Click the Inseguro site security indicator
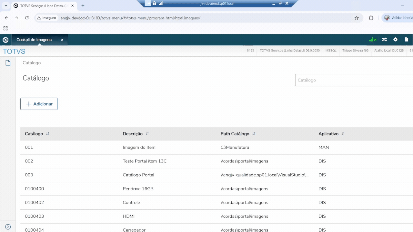This screenshot has width=413, height=232. coord(46,18)
